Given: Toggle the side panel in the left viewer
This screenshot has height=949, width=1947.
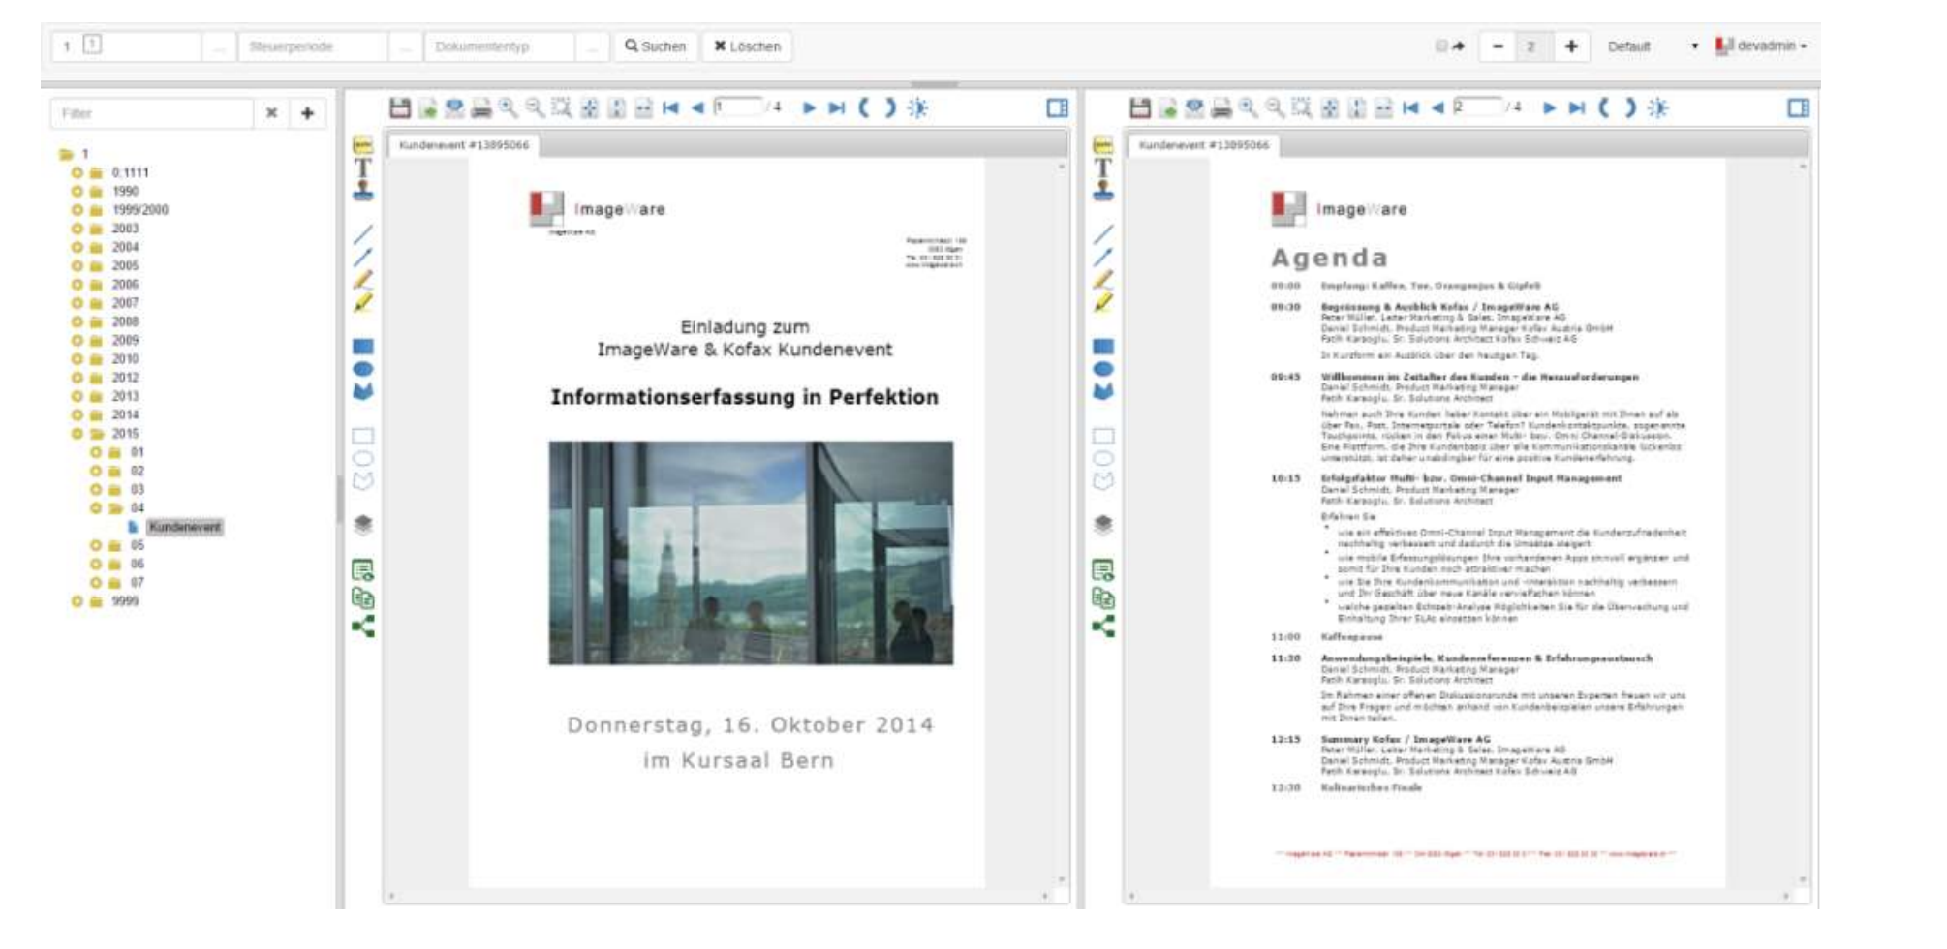Looking at the screenshot, I should pos(1058,107).
